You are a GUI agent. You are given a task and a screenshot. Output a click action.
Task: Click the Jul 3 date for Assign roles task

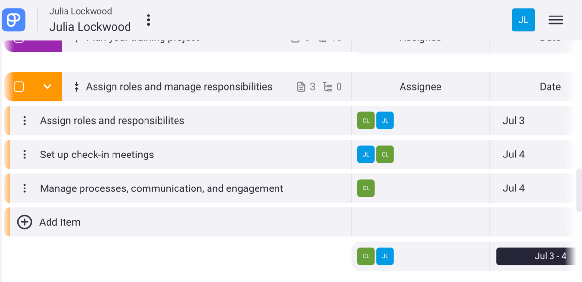(x=513, y=120)
